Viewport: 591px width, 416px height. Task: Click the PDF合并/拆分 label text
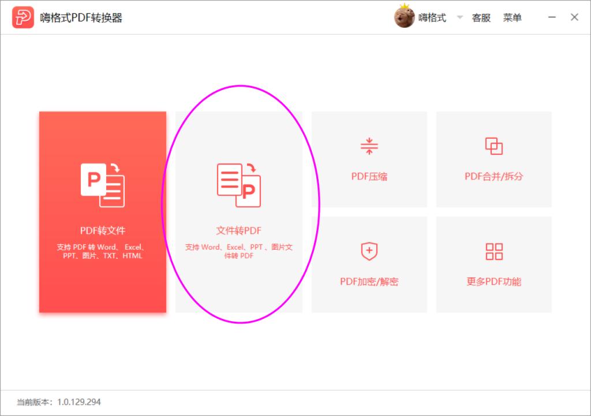pos(494,176)
